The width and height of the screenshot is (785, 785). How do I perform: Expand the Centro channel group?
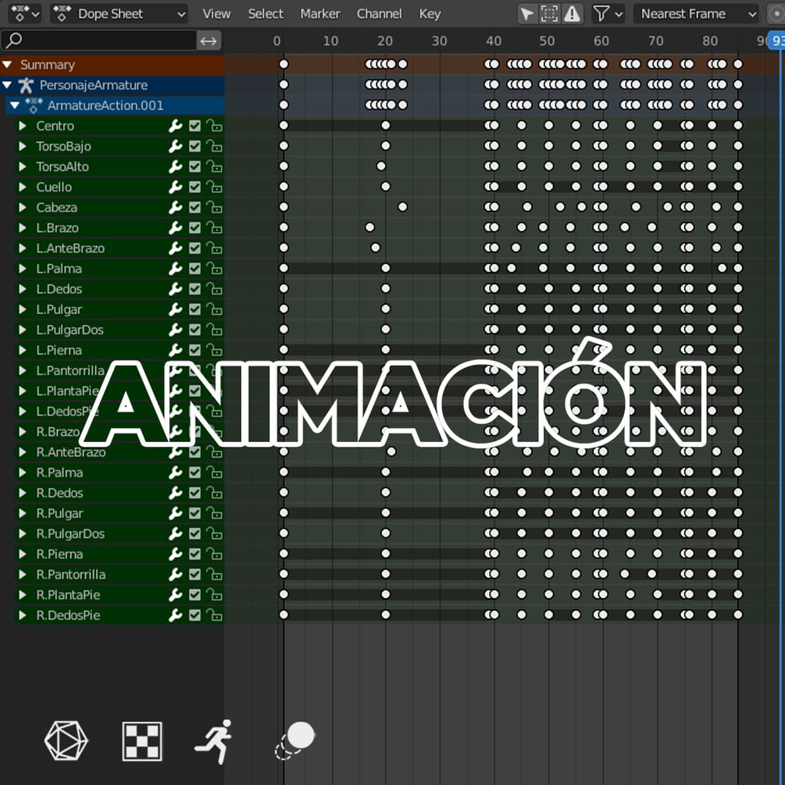22,126
